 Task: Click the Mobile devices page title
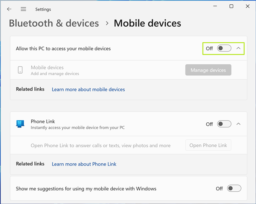pos(147,23)
